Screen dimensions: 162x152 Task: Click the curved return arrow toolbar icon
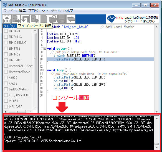pos(25,19)
